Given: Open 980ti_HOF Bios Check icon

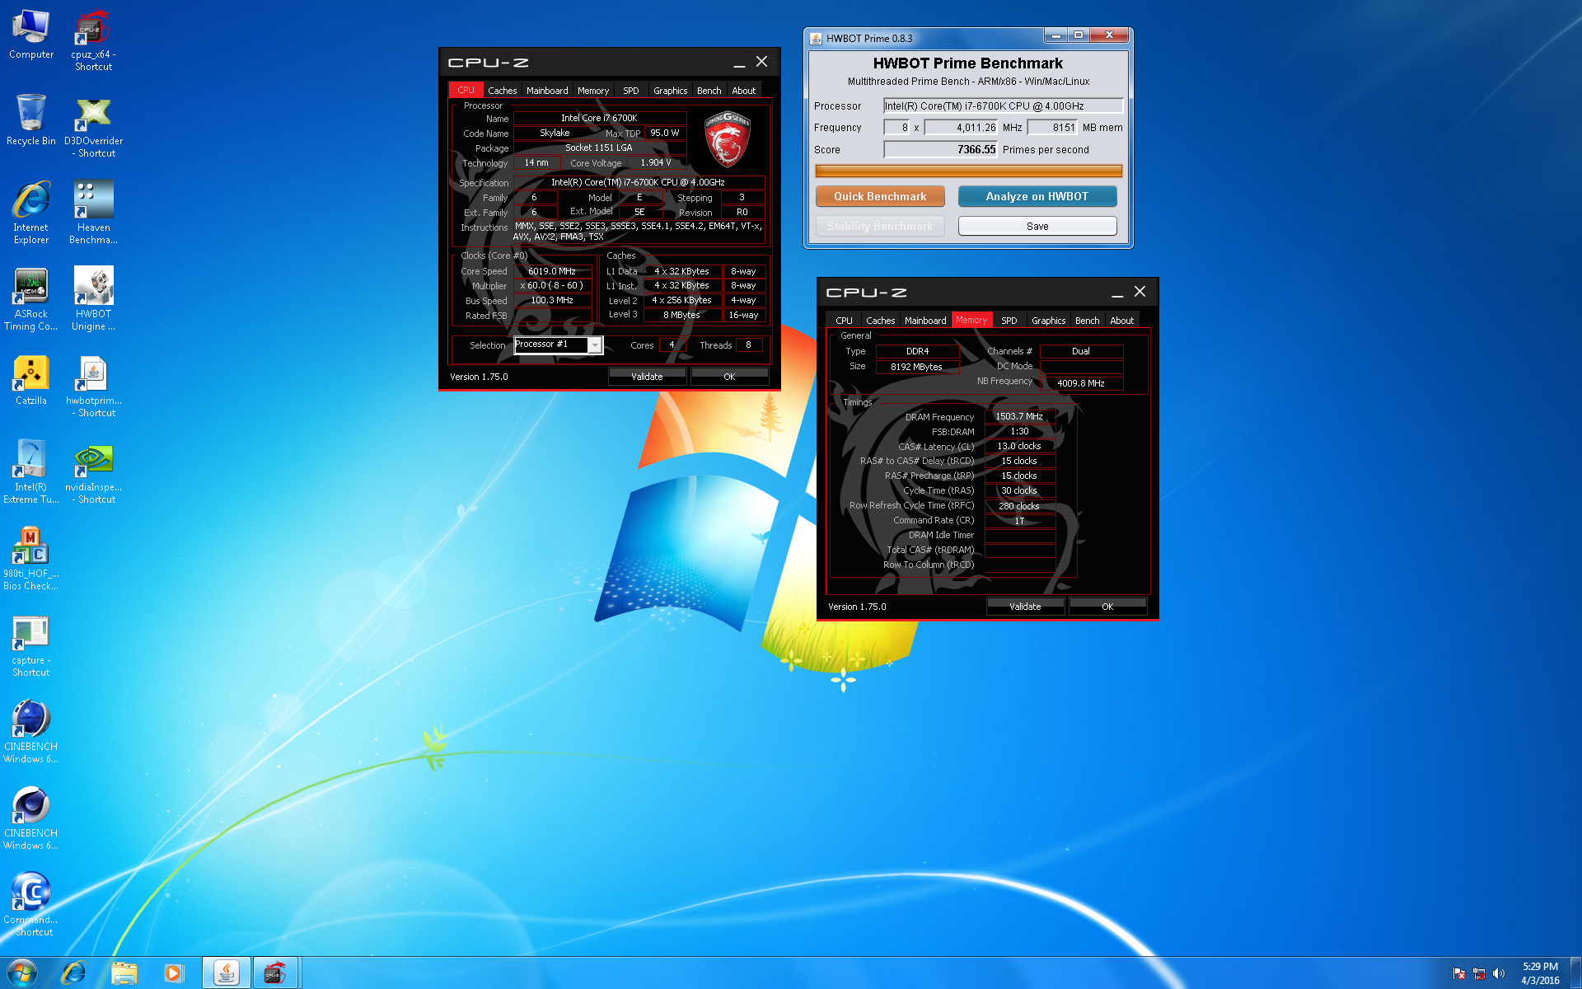Looking at the screenshot, I should (x=31, y=559).
